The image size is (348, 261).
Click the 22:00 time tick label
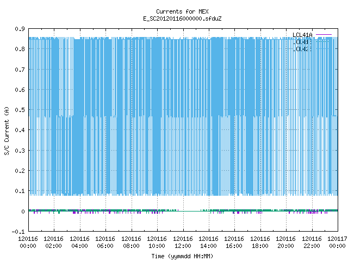pyautogui.click(x=312, y=246)
